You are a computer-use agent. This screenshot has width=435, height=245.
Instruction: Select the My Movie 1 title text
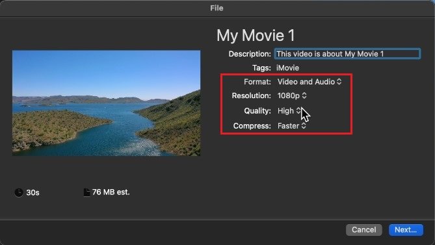(x=256, y=36)
